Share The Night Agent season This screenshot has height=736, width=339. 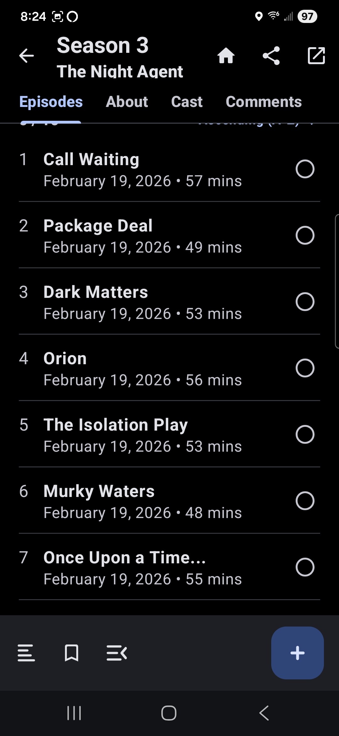(271, 56)
